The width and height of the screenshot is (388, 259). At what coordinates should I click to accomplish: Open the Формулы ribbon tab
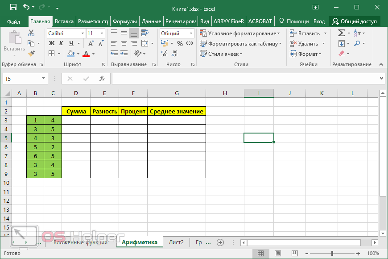(124, 21)
